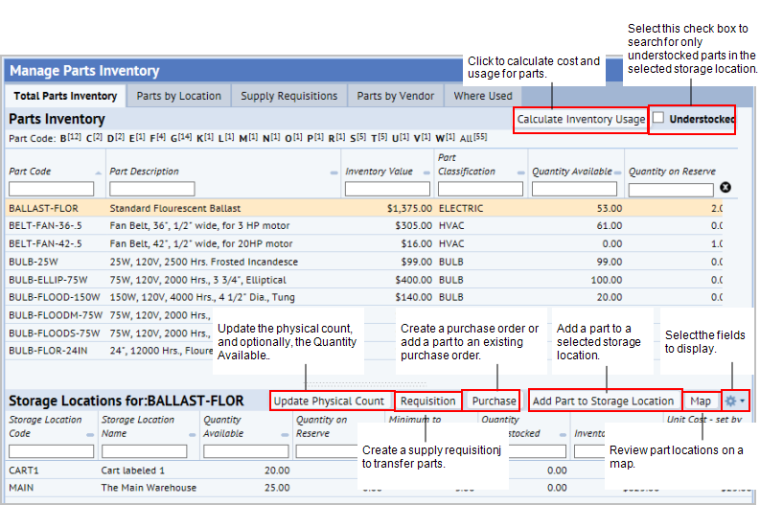The height and width of the screenshot is (505, 783).
Task: Click the ELECTRIC classification cell
Action: point(461,208)
